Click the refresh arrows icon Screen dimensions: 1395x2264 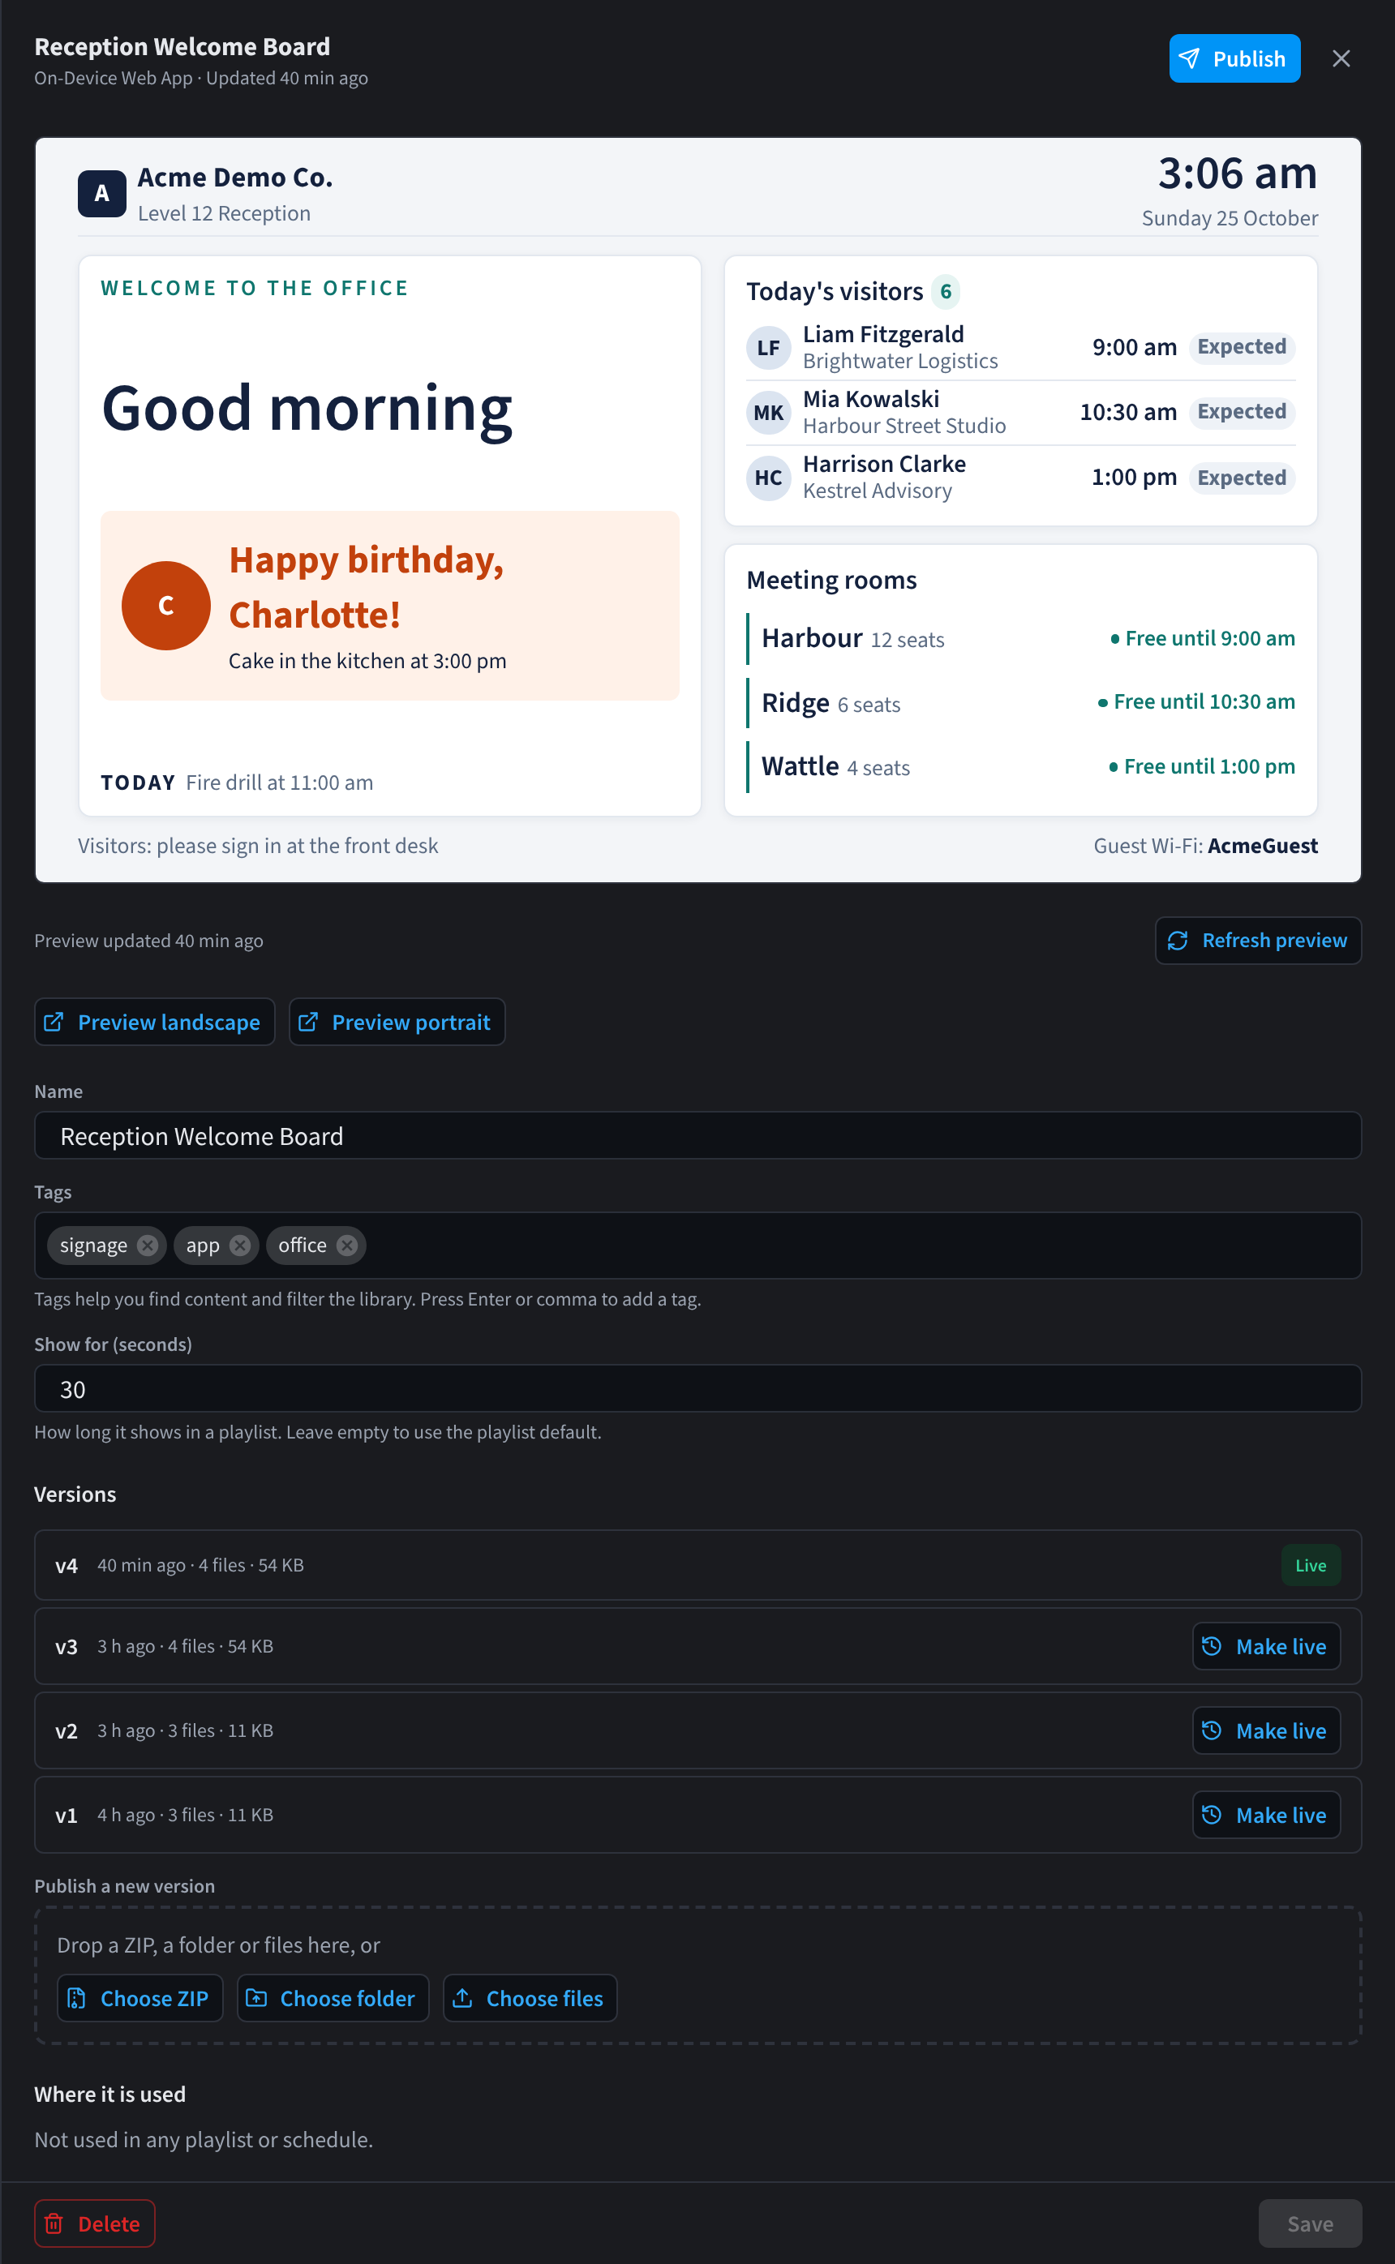pos(1178,941)
